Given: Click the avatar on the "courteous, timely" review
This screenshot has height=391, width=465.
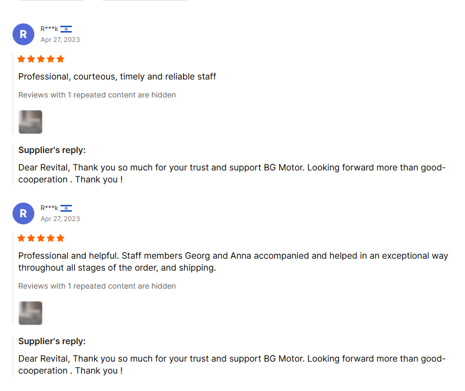Looking at the screenshot, I should pos(23,34).
